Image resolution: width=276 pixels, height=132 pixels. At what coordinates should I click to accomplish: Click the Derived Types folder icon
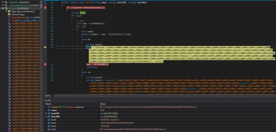[9, 14]
